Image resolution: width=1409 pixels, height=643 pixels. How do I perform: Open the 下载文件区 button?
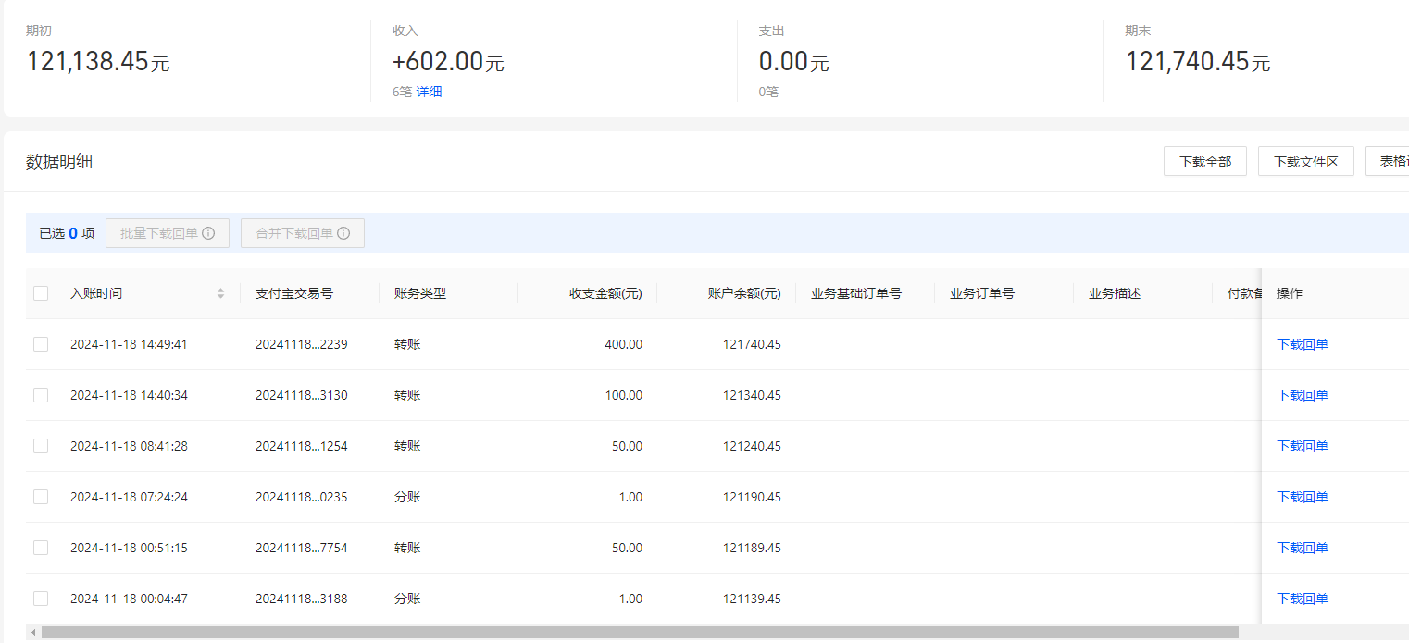click(x=1306, y=161)
